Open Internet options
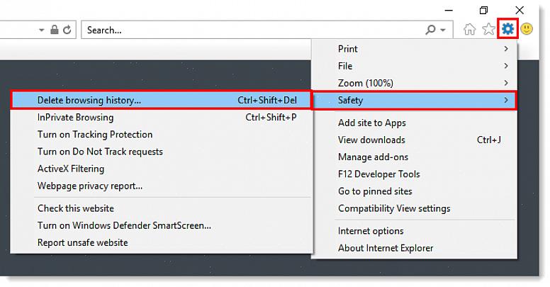Image resolution: width=550 pixels, height=287 pixels. point(414,231)
